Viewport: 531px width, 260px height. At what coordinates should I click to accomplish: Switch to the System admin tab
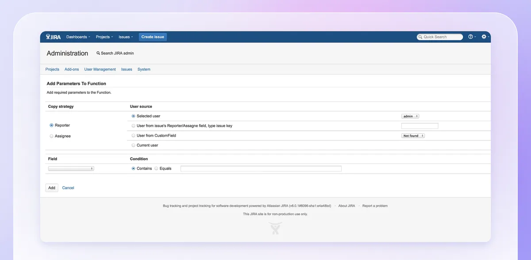click(144, 69)
